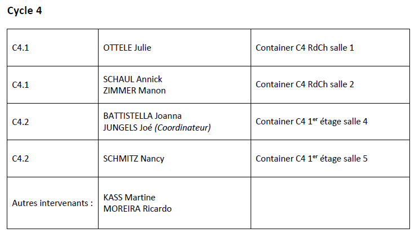Click on SCHAUL Annick
419x237 pixels.
pyautogui.click(x=132, y=79)
